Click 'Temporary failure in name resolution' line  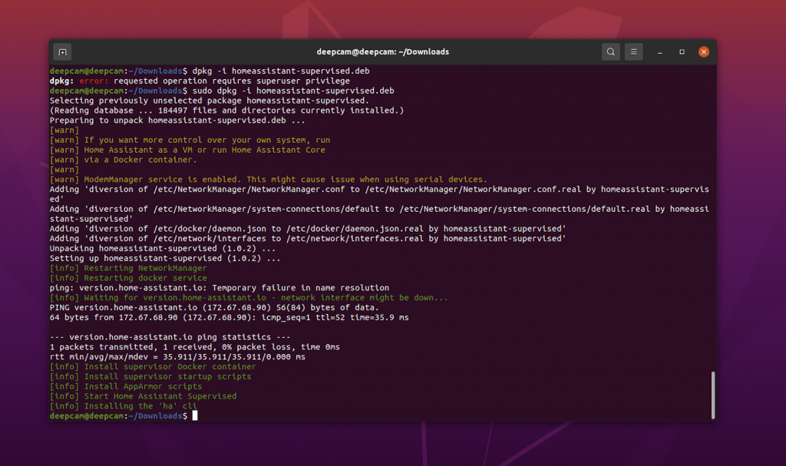[219, 288]
